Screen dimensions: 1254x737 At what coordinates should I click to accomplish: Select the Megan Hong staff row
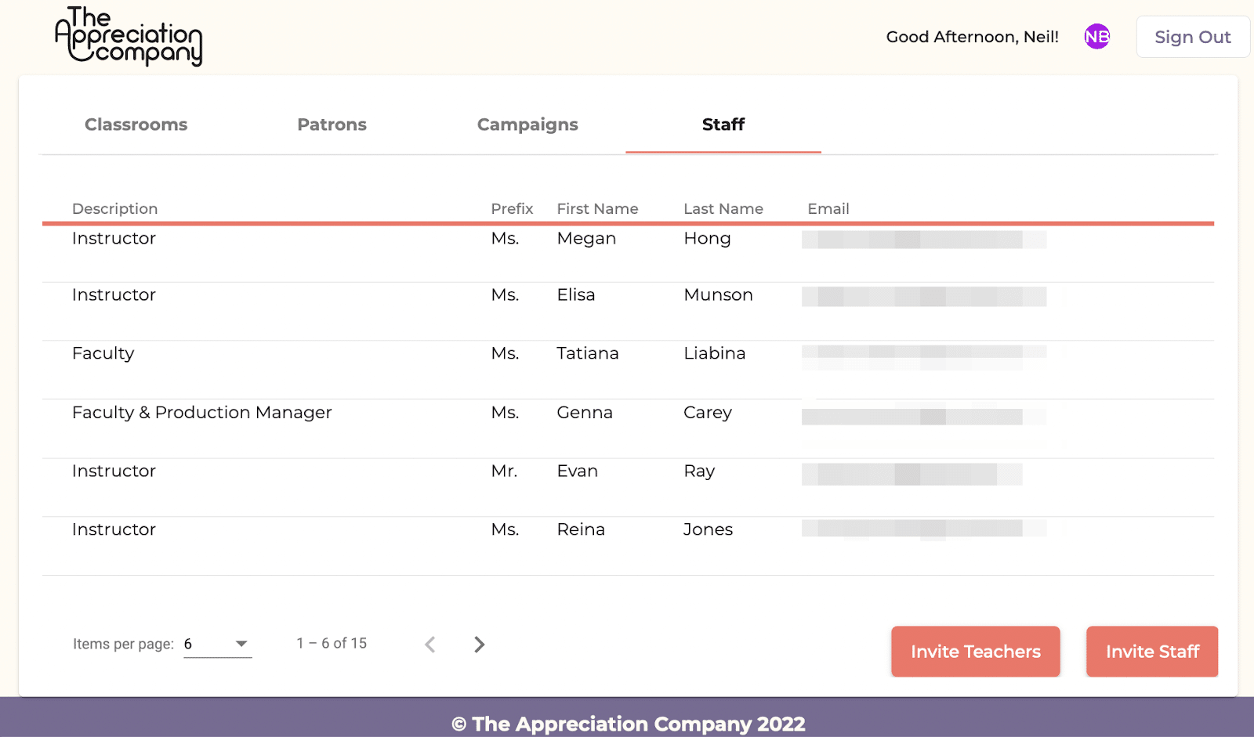click(x=628, y=253)
